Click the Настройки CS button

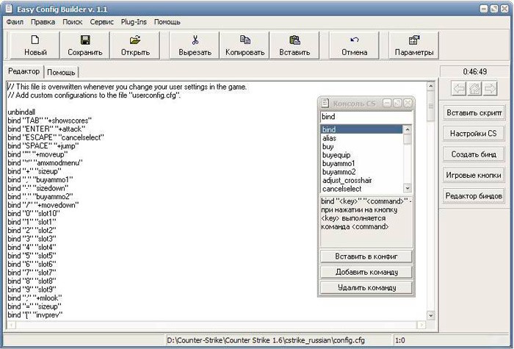(474, 134)
